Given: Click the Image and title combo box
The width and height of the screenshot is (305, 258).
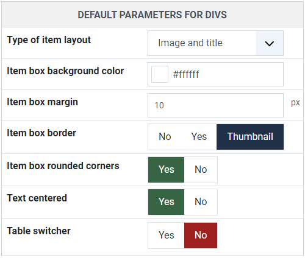Looking at the screenshot, I should (215, 43).
